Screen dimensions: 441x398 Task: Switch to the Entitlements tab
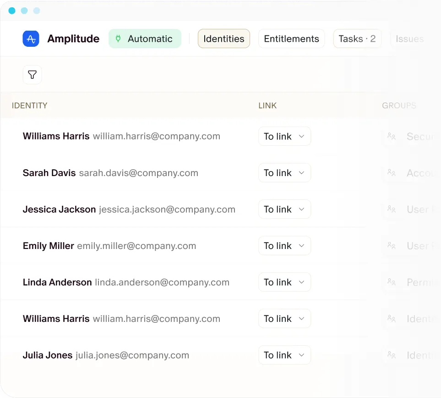(x=291, y=39)
